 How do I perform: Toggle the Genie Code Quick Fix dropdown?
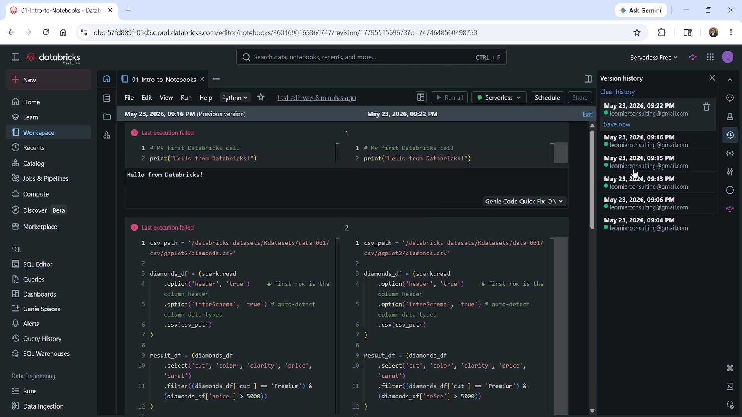point(524,201)
